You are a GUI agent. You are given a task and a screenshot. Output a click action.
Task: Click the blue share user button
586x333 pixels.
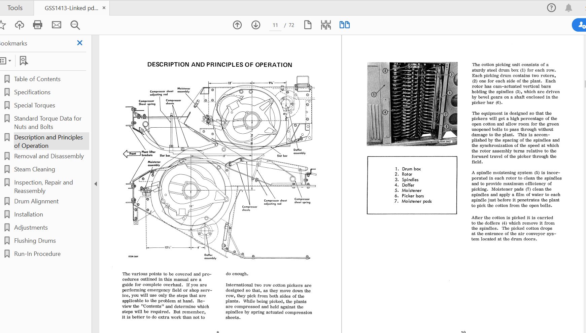tap(580, 25)
